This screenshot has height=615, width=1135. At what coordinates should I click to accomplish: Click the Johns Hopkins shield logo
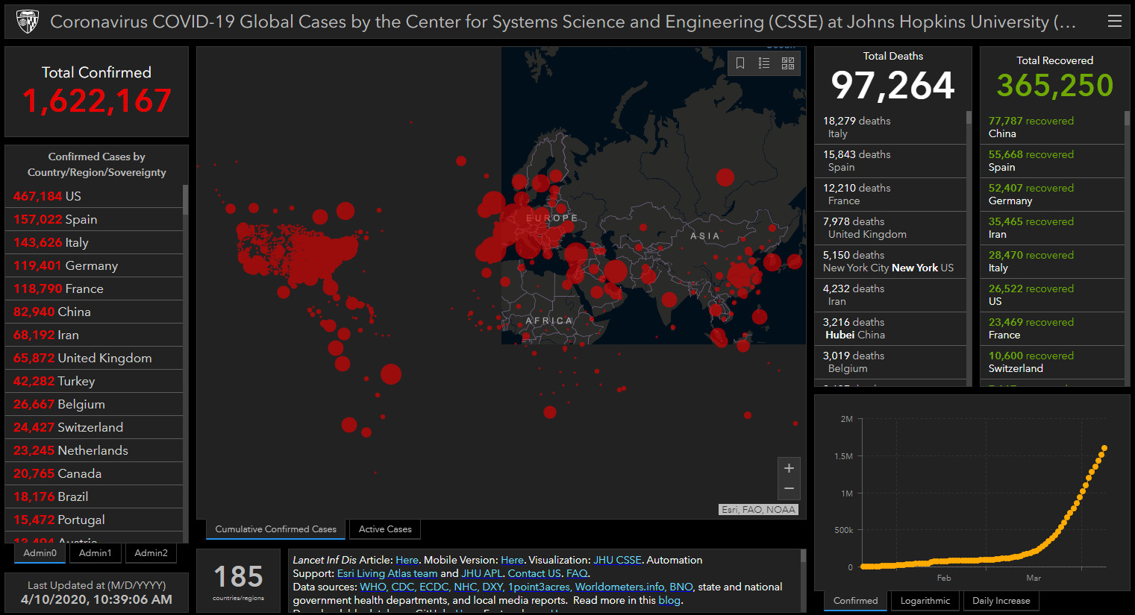click(x=28, y=22)
